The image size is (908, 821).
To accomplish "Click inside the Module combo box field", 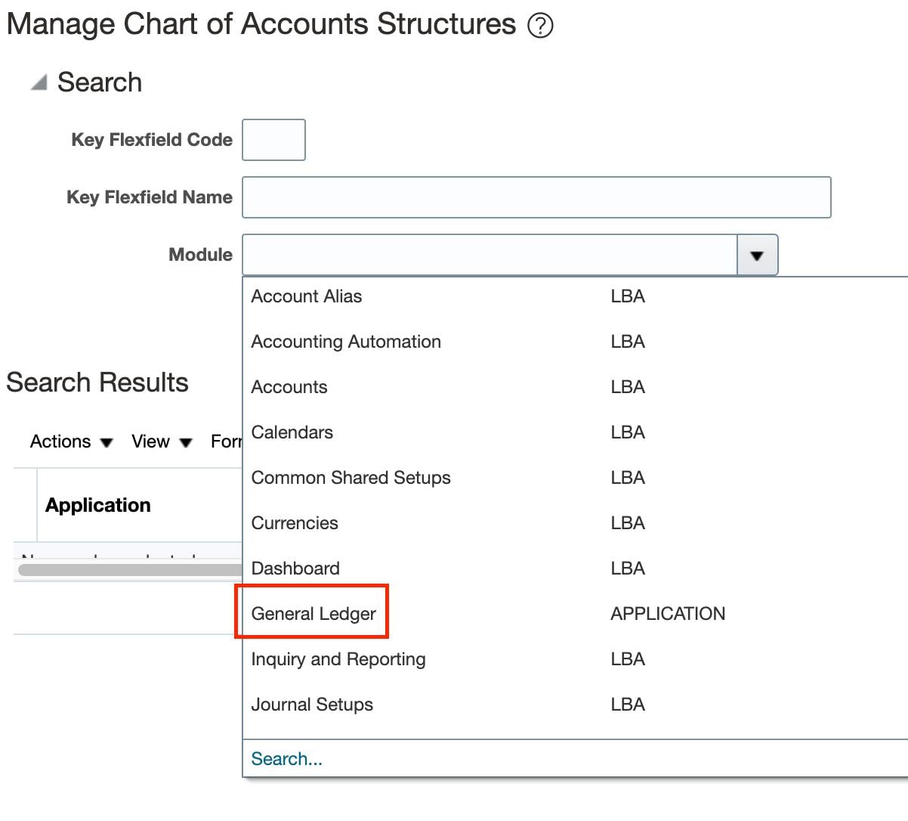I will [x=490, y=255].
